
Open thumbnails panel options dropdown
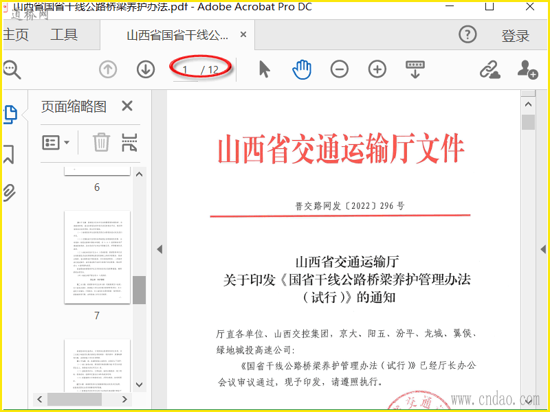click(56, 143)
